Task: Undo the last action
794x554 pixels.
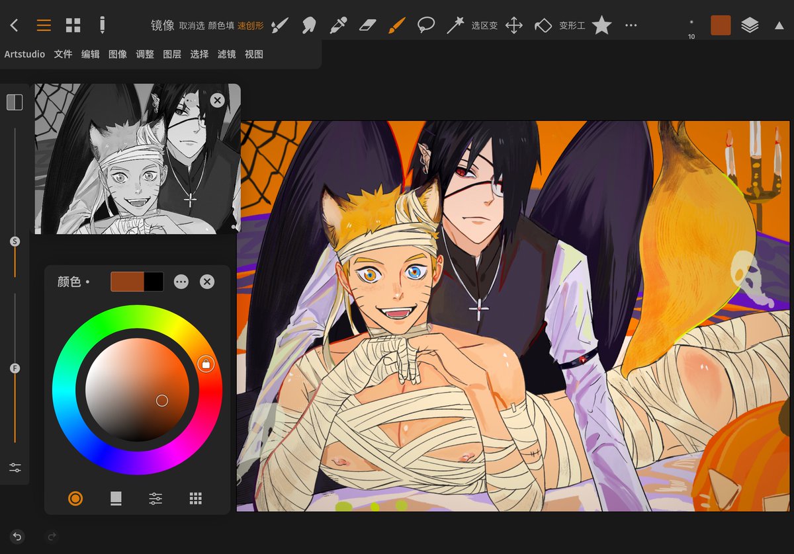Action: coord(17,537)
